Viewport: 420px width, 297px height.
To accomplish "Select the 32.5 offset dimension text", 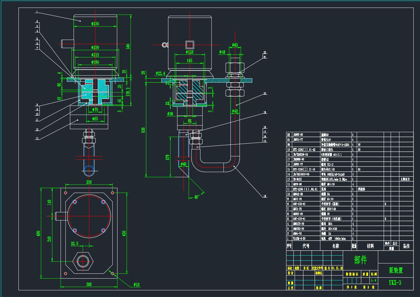I will pos(74,243).
